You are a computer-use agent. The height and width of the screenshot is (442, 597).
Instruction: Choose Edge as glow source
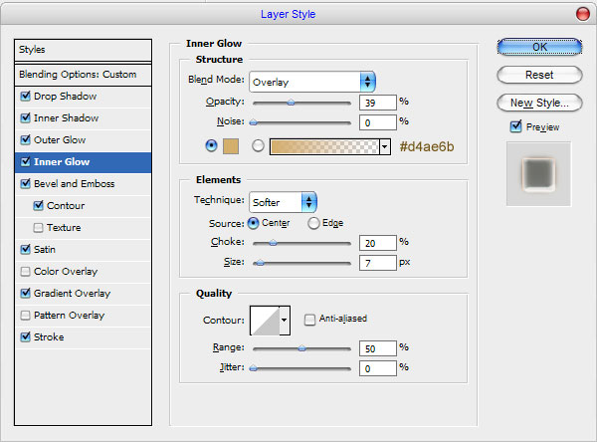pyautogui.click(x=313, y=223)
